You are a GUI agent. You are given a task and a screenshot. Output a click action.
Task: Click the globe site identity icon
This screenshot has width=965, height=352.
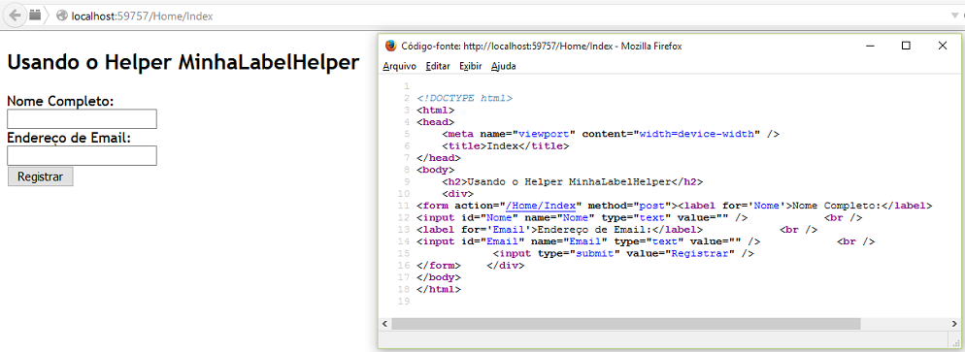click(x=61, y=16)
